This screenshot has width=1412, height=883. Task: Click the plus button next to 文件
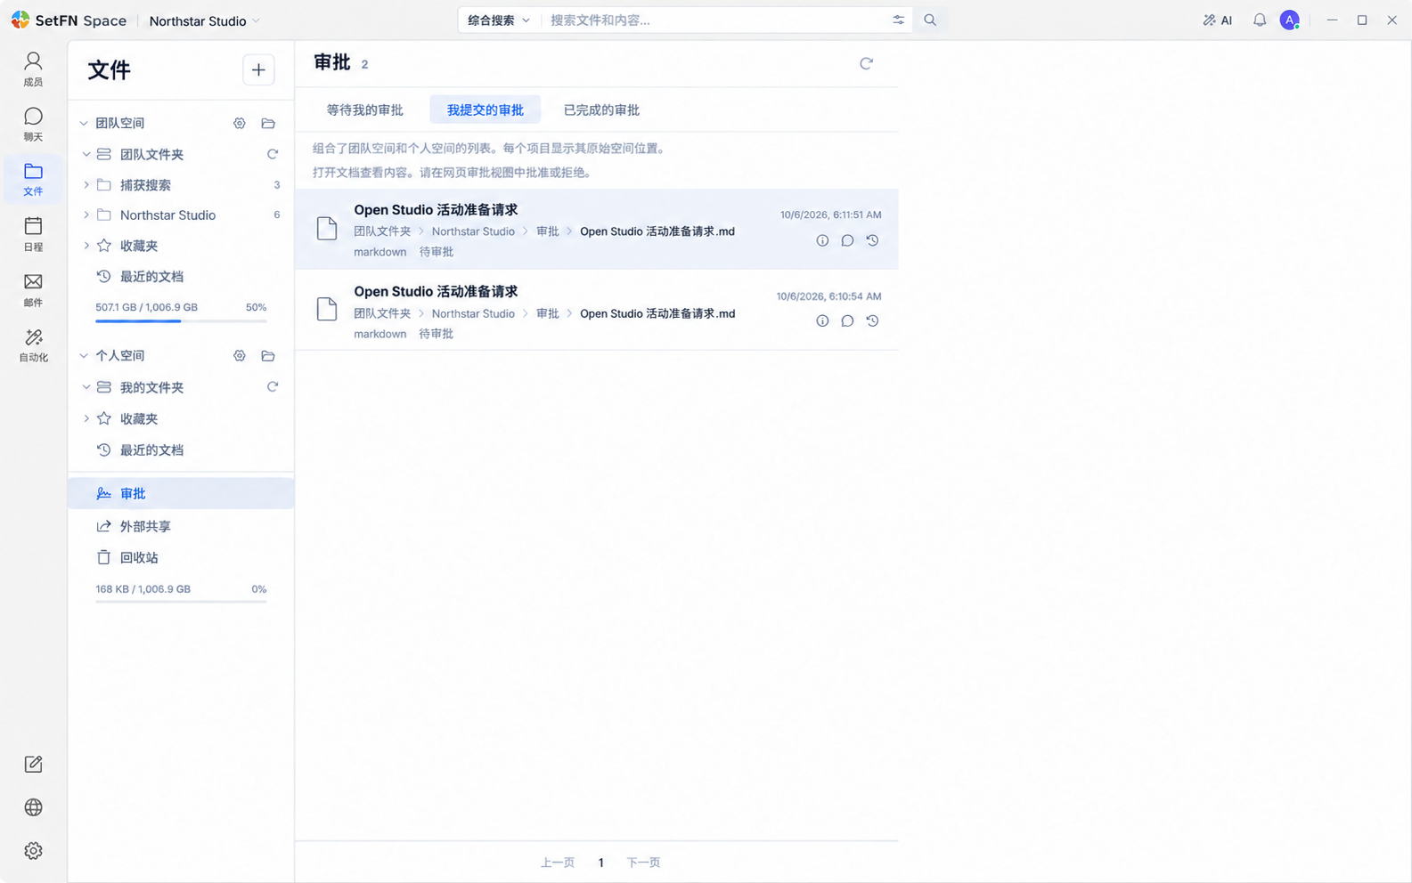tap(258, 69)
